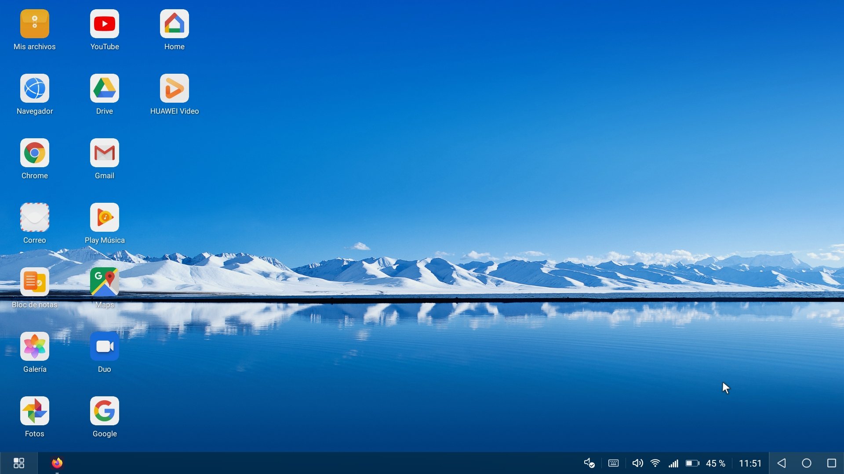
Task: Click the Firefox icon in taskbar
Action: (x=57, y=463)
